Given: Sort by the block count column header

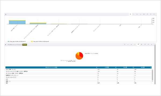Looking at the screenshot, I should (125, 67).
